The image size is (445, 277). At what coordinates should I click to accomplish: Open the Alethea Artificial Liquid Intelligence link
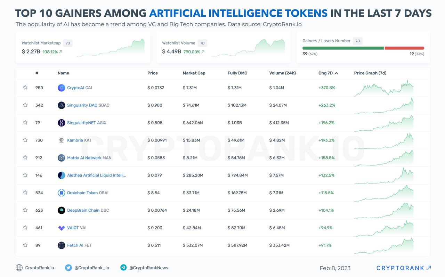coord(96,175)
